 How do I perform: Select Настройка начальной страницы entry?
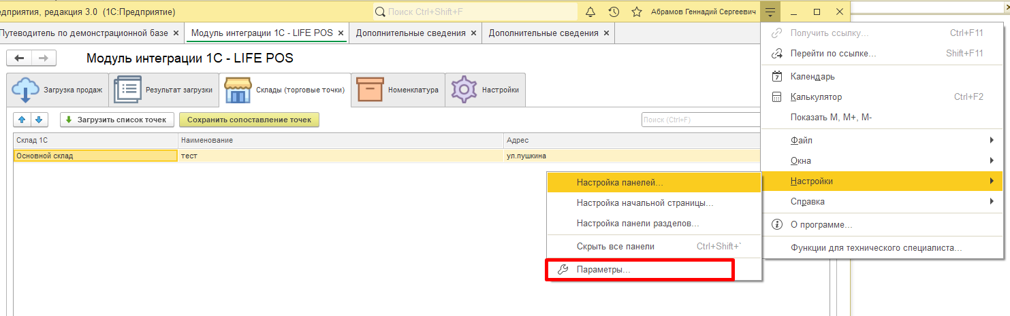tap(654, 203)
